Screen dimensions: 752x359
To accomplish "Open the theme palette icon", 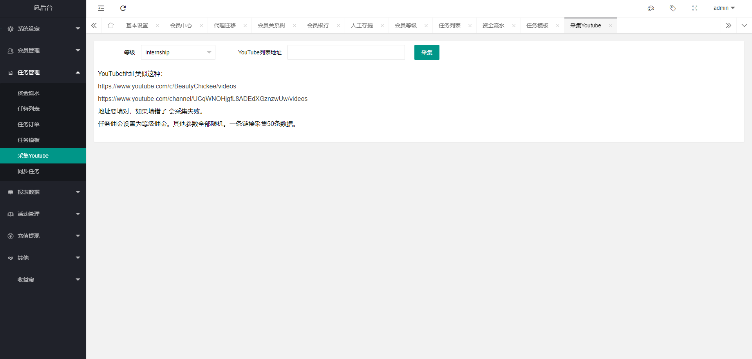I will pyautogui.click(x=651, y=8).
